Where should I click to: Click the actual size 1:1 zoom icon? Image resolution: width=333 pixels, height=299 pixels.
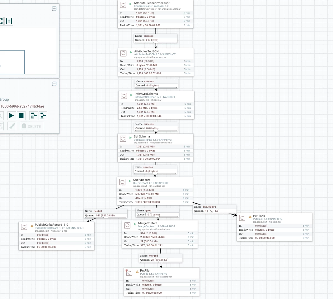9,21
